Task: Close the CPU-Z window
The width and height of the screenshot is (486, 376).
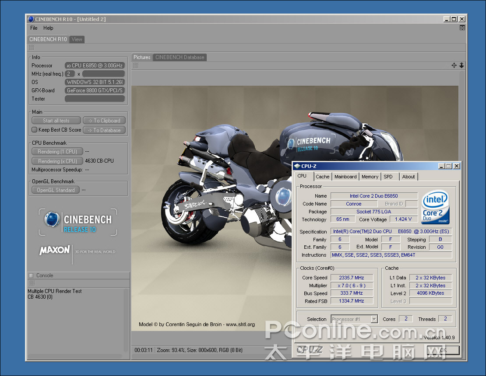Action: pyautogui.click(x=457, y=166)
